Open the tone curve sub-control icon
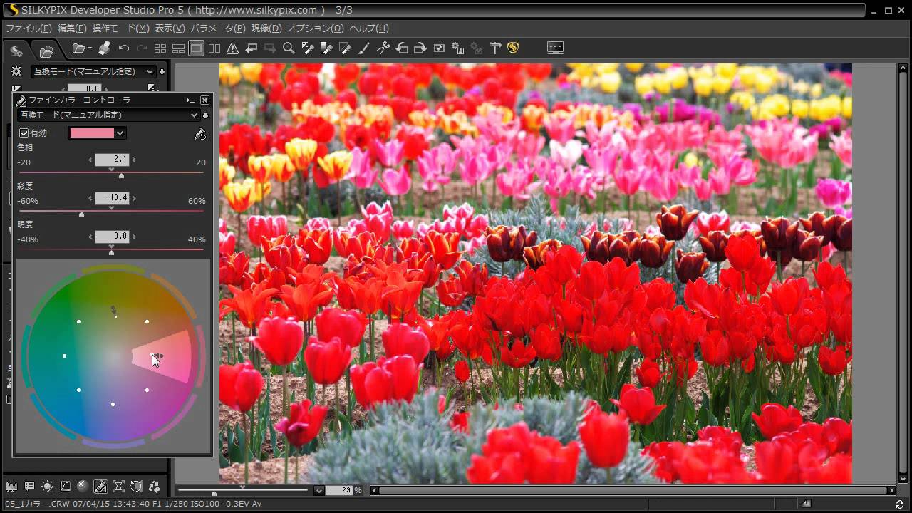This screenshot has width=912, height=513. pyautogui.click(x=65, y=487)
